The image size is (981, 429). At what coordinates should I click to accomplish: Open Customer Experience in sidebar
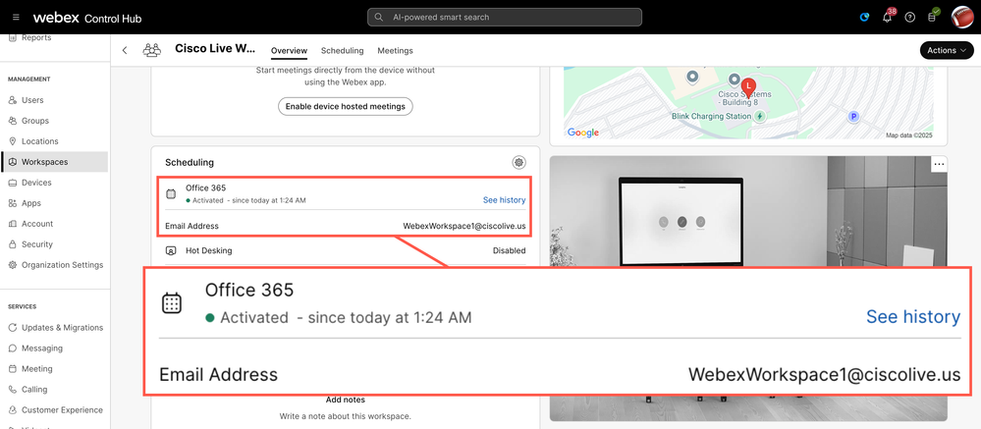(62, 410)
